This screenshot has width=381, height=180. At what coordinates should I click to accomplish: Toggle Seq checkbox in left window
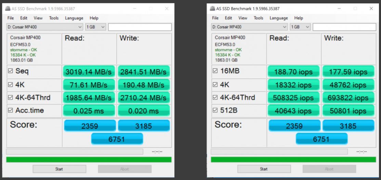[x=11, y=71]
